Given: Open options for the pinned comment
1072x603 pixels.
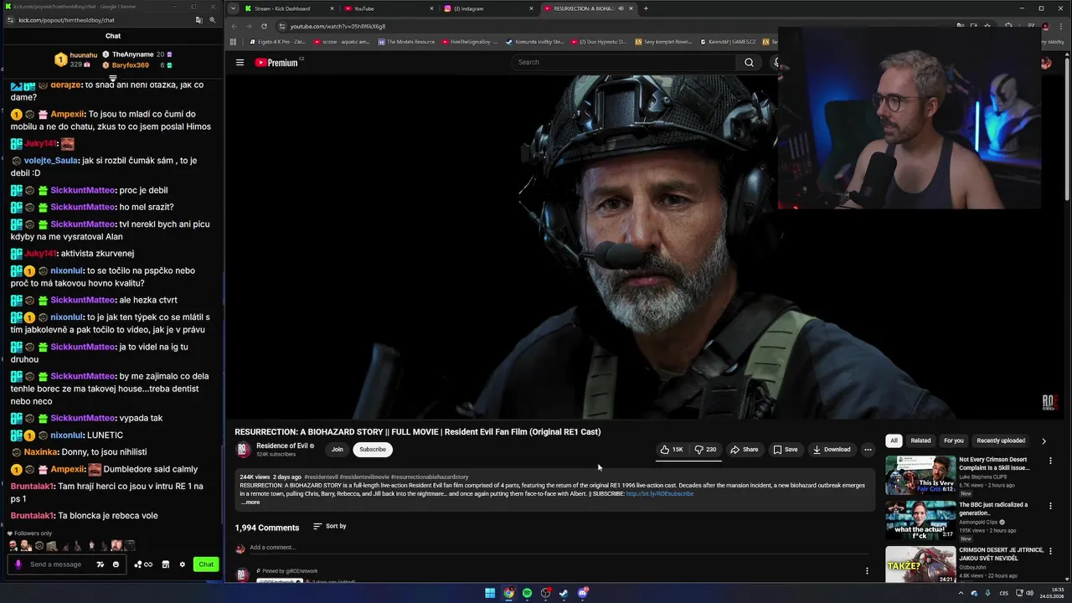Looking at the screenshot, I should pyautogui.click(x=867, y=571).
